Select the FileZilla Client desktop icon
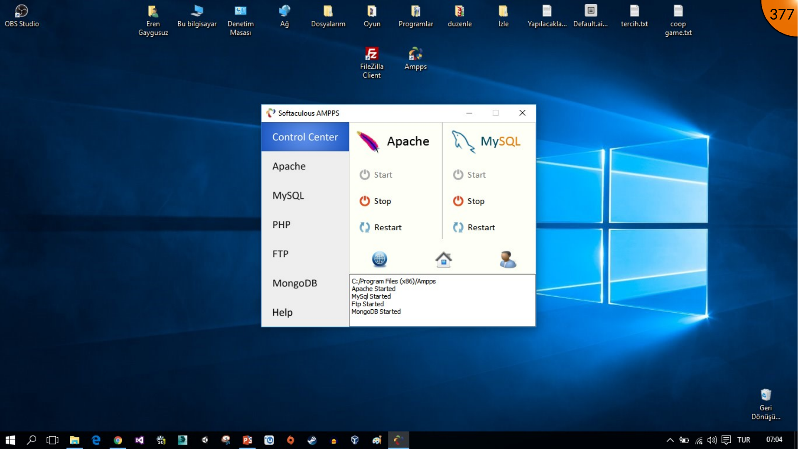This screenshot has height=449, width=798. [x=372, y=62]
